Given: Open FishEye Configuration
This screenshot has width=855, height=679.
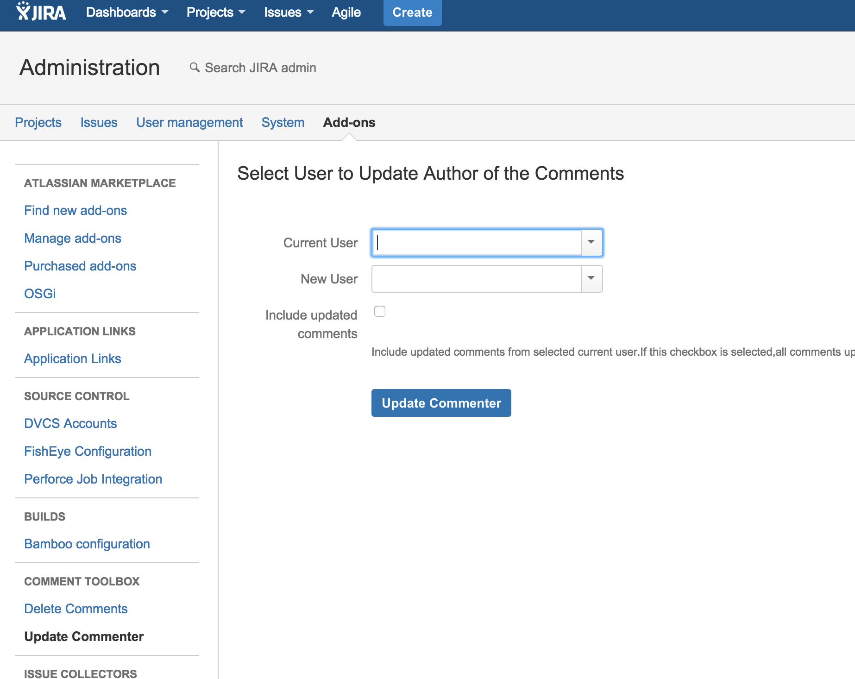Looking at the screenshot, I should point(88,451).
